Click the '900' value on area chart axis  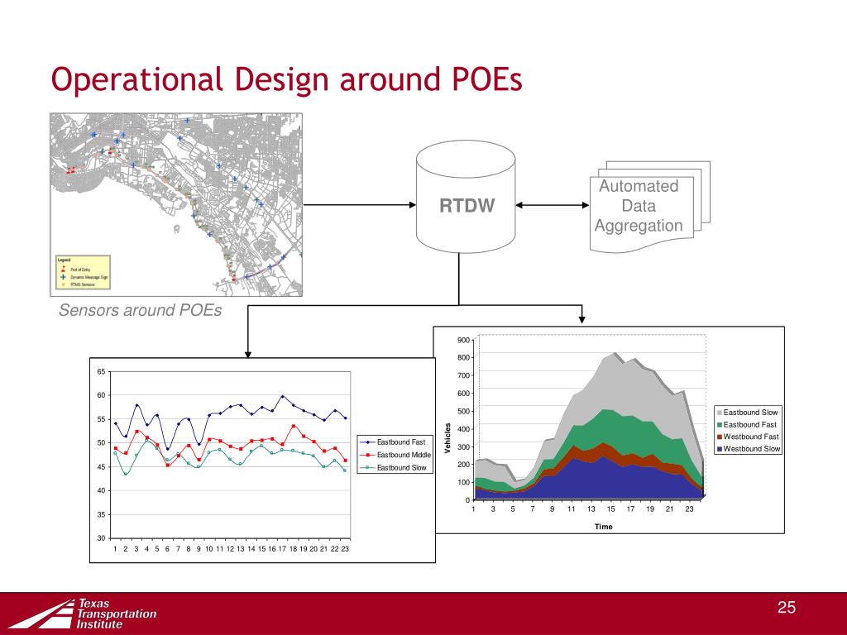(x=463, y=340)
